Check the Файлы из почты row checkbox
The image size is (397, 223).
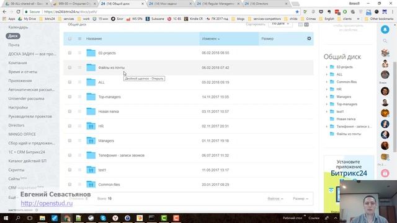pyautogui.click(x=69, y=68)
